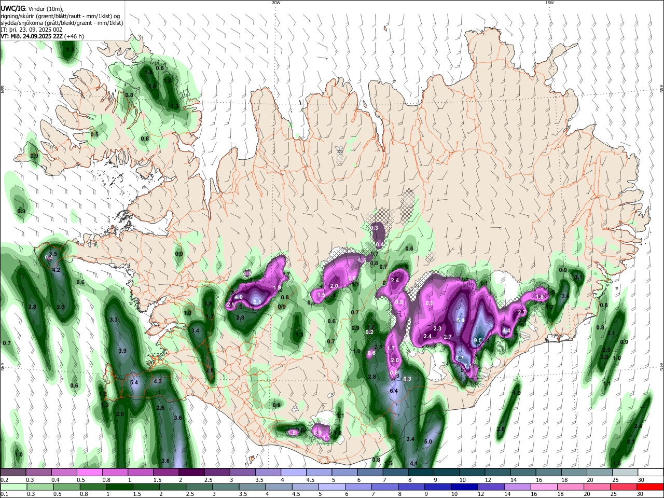Click the 9.5 precipitation value on map
The height and width of the screenshot is (498, 664).
[x=478, y=340]
